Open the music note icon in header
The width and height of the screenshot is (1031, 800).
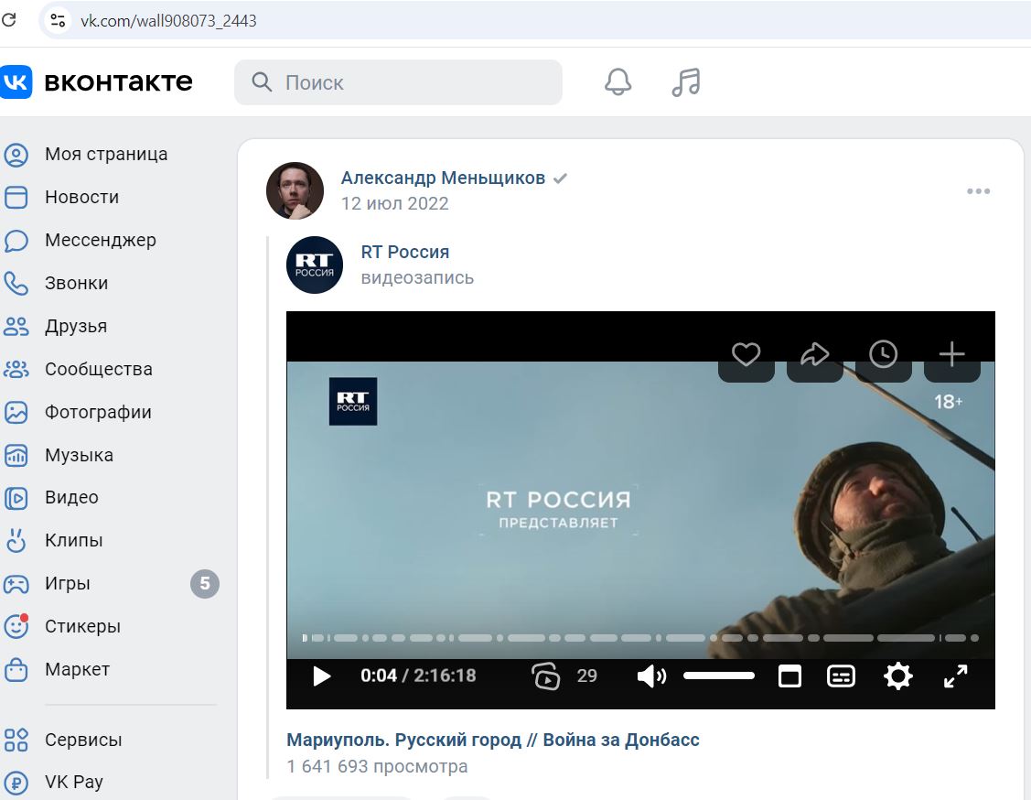(x=686, y=82)
